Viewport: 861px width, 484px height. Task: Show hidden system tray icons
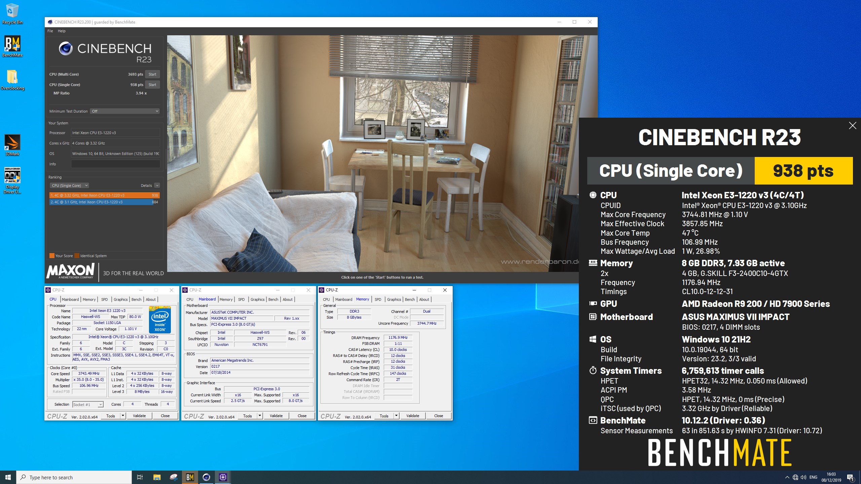787,477
